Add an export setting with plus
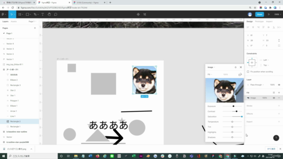Screen dimensions: 283x159 point(279,122)
